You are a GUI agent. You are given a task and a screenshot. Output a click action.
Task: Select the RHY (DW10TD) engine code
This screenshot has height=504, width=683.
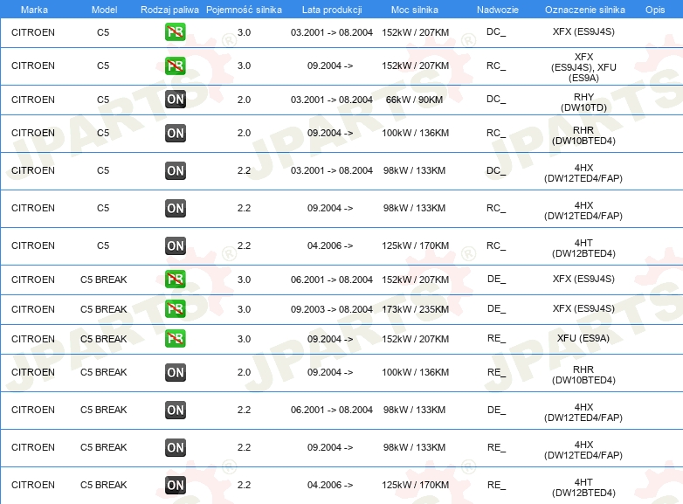tap(583, 102)
